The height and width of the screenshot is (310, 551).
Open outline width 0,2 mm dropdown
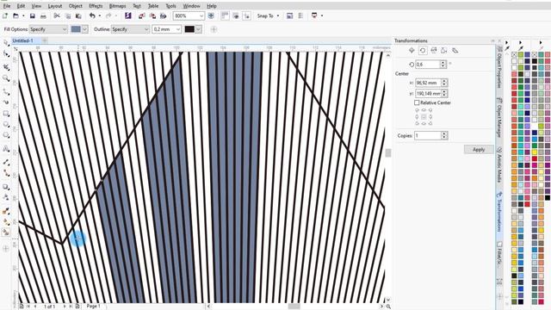click(178, 29)
